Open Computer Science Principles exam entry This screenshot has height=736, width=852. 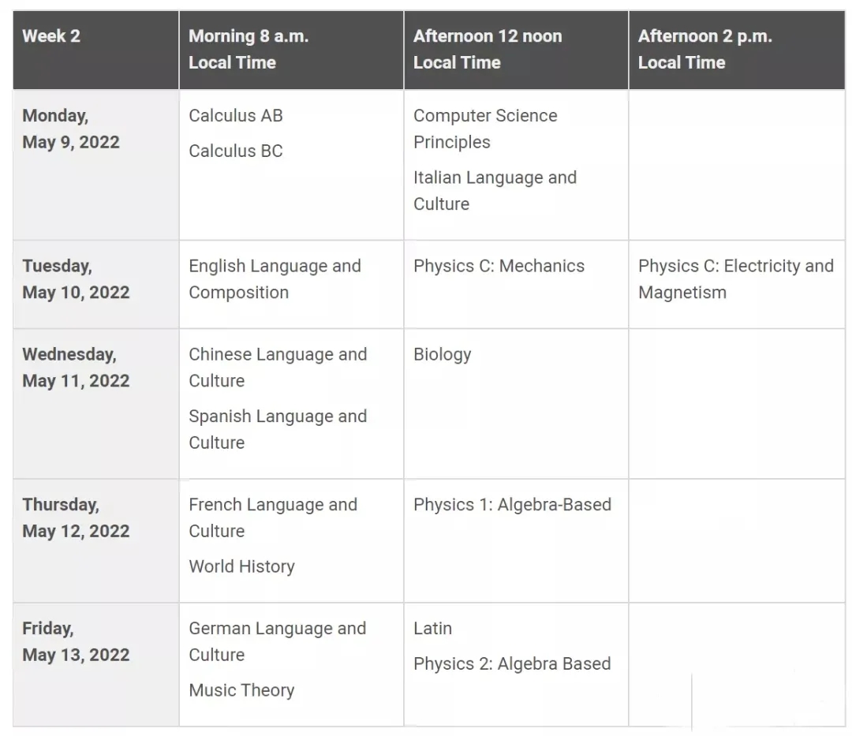[x=485, y=129]
